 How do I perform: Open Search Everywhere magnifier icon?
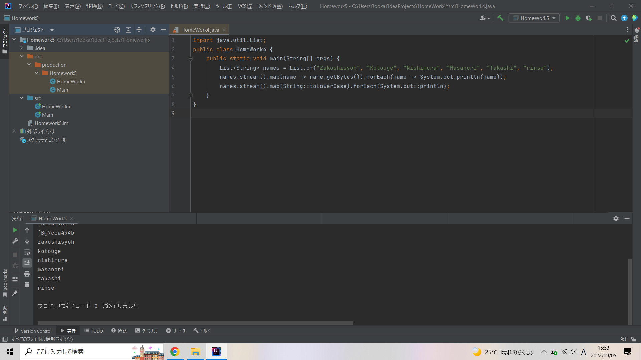(613, 18)
